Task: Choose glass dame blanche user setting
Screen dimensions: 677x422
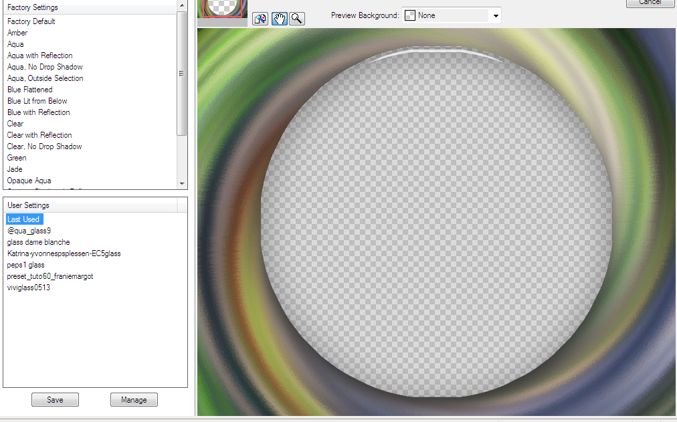Action: point(38,242)
